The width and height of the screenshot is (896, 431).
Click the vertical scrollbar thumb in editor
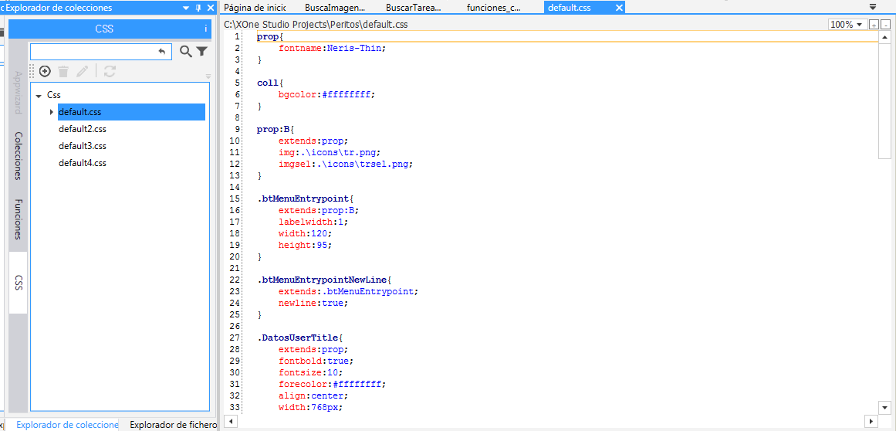(x=885, y=100)
